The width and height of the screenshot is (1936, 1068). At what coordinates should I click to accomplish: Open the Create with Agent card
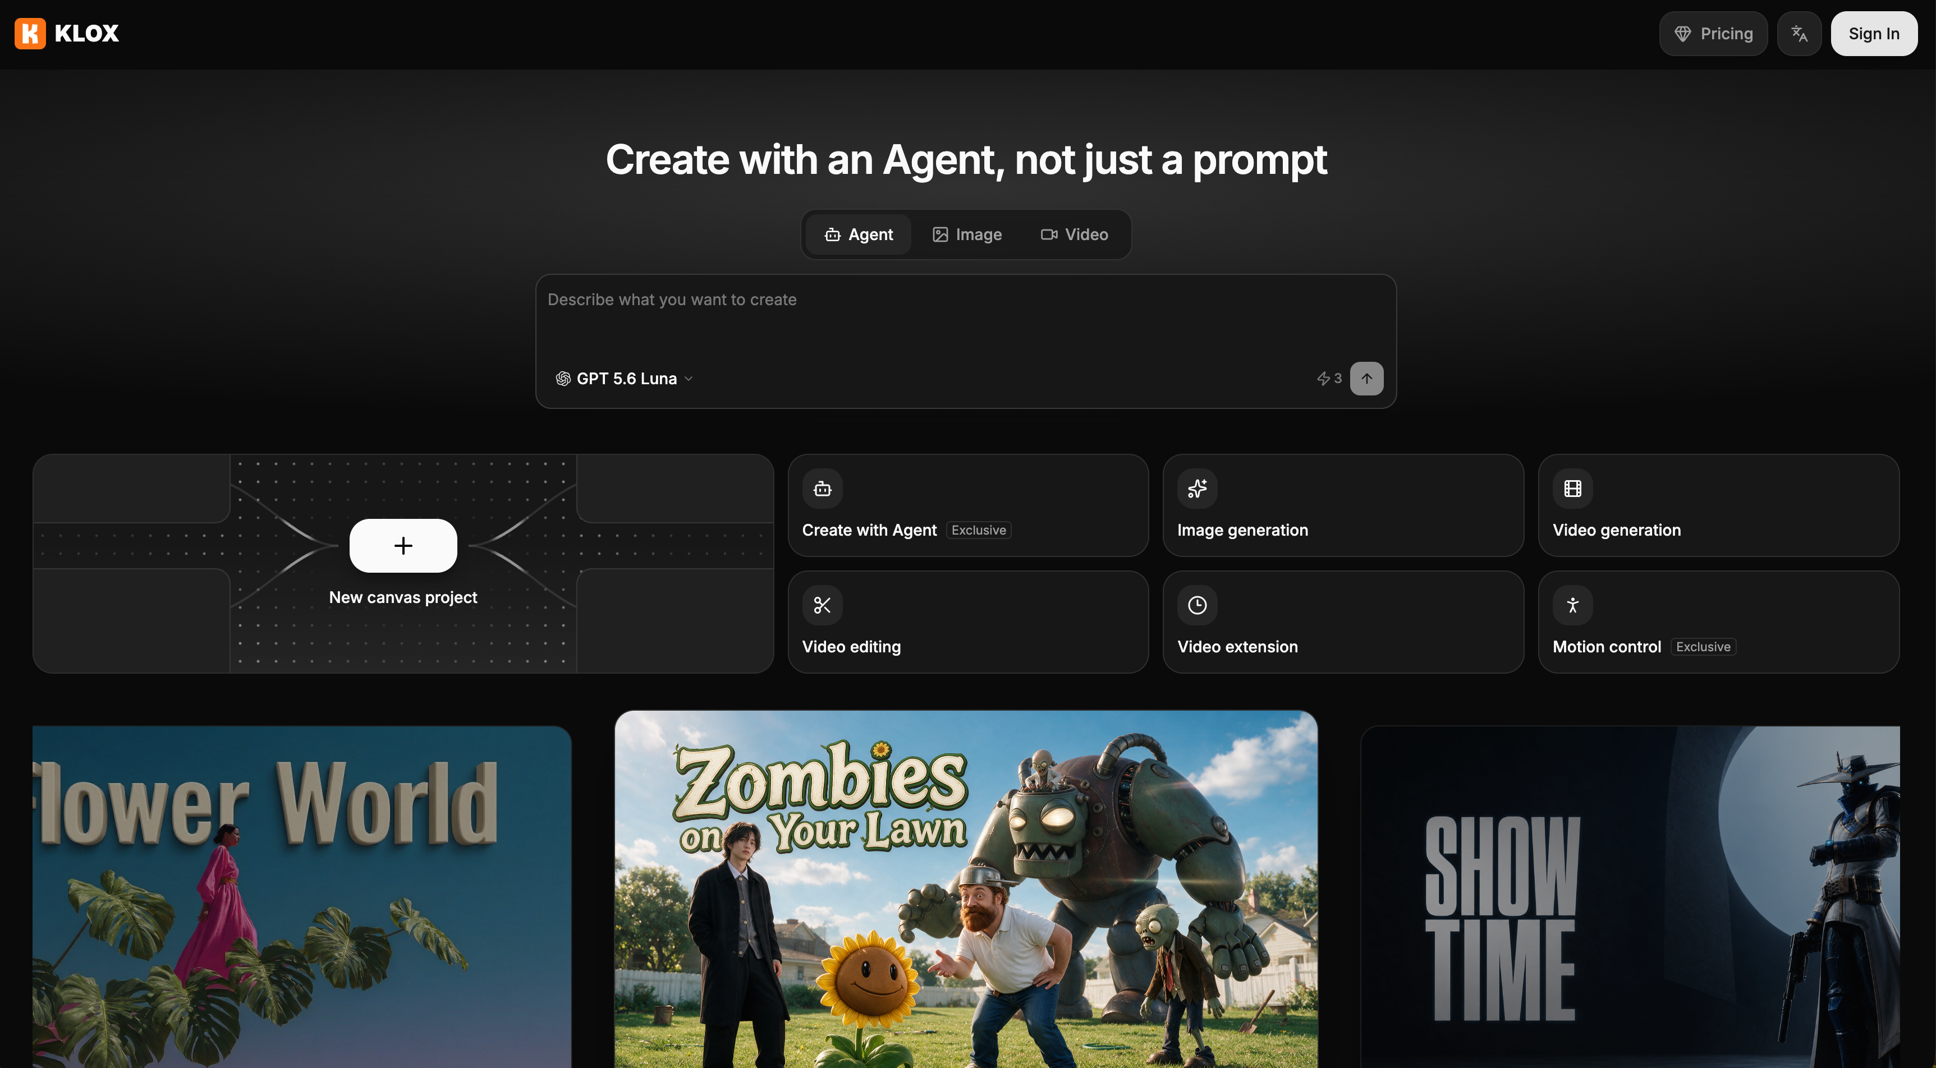pos(968,505)
